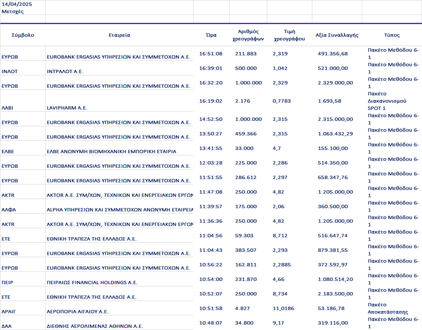Select company ΑΕΡΟΠΟΡΙΑ ΑΙΓΑΙΟΥ Α.Ε.
Viewport: 422px width, 330px height.
77,312
